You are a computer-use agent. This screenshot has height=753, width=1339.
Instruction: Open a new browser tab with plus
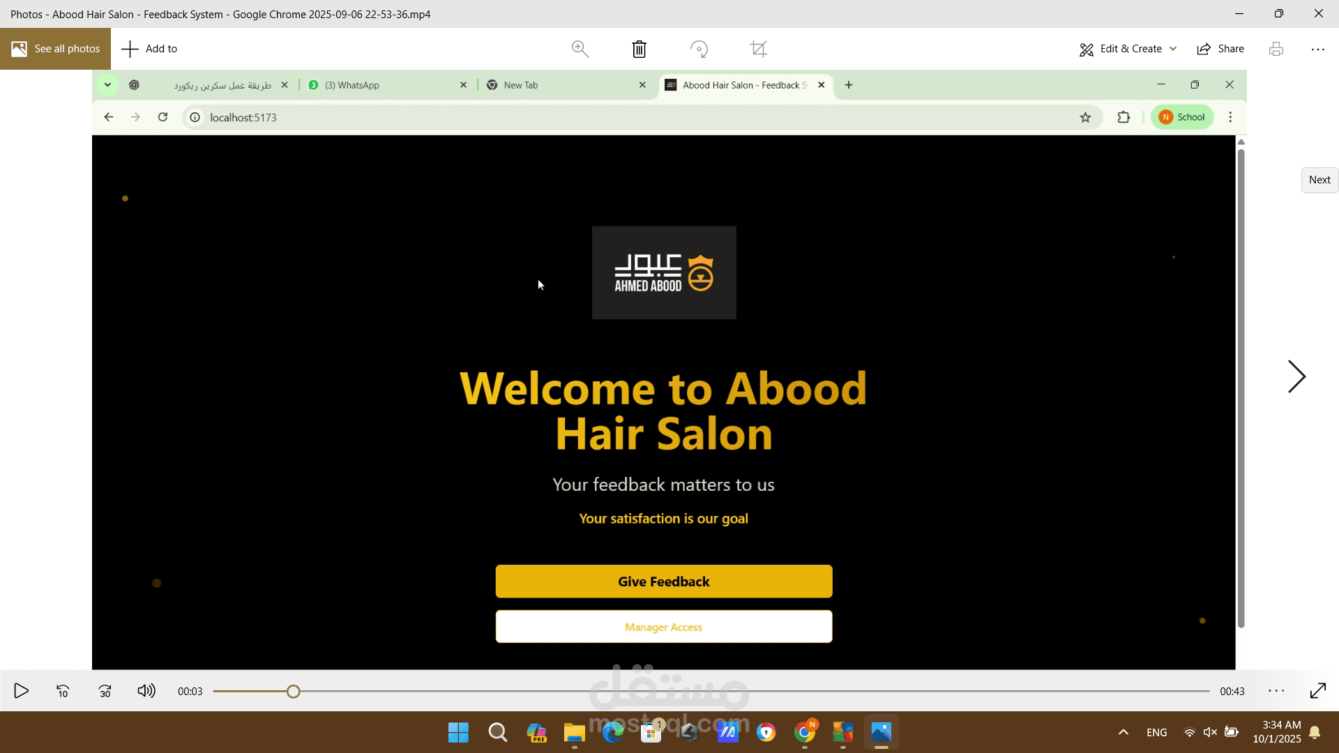849,85
